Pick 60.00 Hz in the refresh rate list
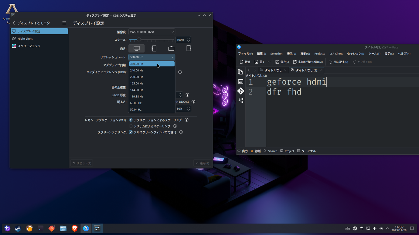Viewport: 419px width, 235px height. [x=136, y=103]
